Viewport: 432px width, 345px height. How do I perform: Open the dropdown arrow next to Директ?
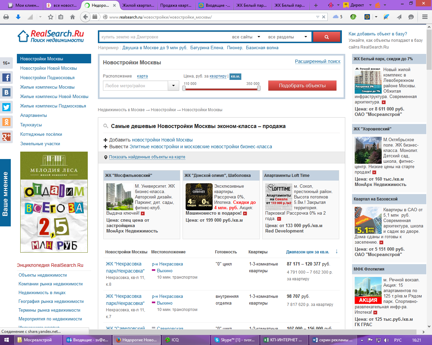(370, 5)
